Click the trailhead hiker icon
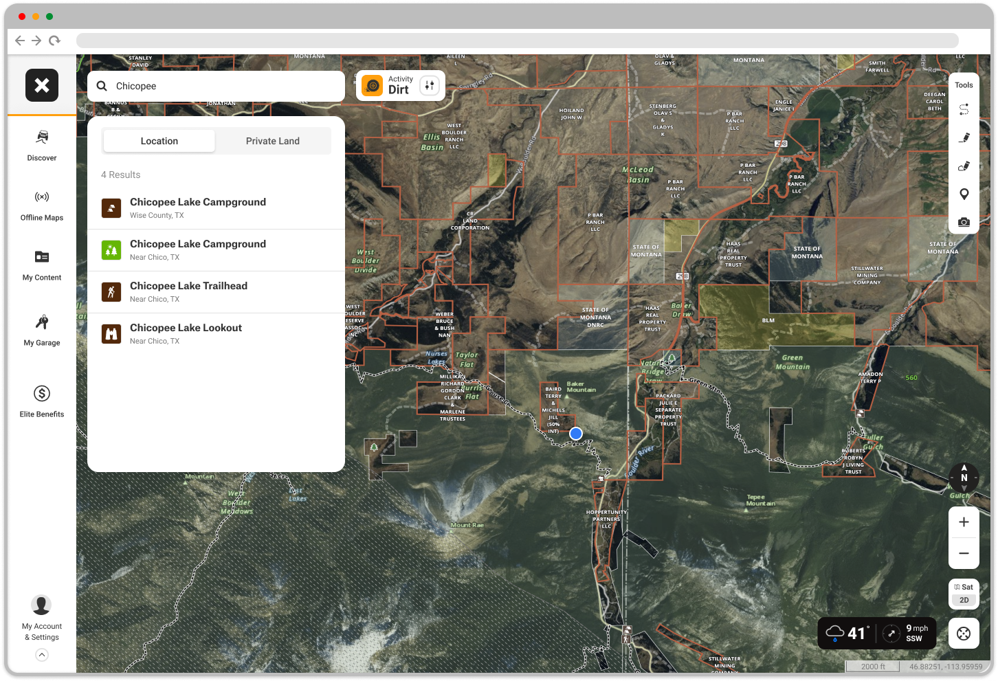The image size is (998, 681). tap(111, 292)
